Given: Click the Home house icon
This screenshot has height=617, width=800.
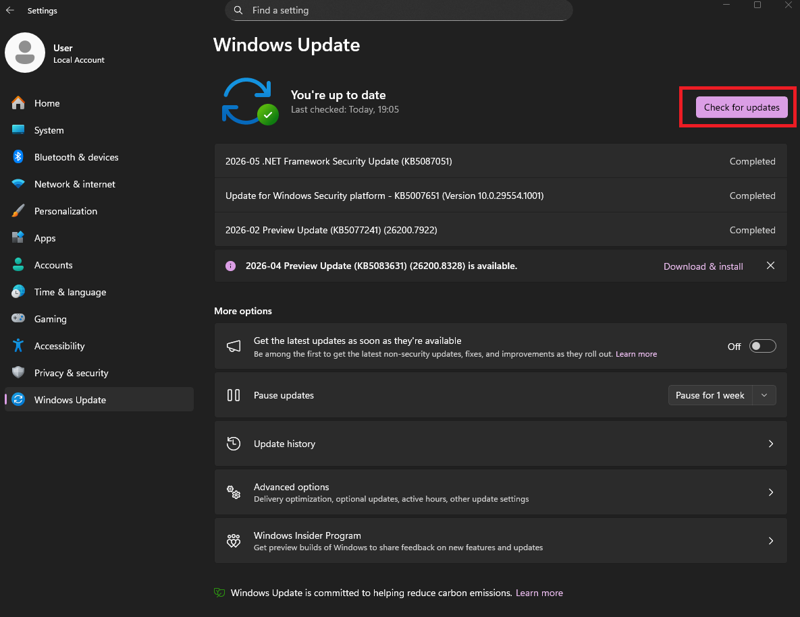Looking at the screenshot, I should tap(18, 103).
